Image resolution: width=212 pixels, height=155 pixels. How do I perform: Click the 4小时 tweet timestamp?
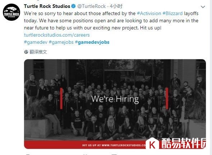pyautogui.click(x=116, y=6)
